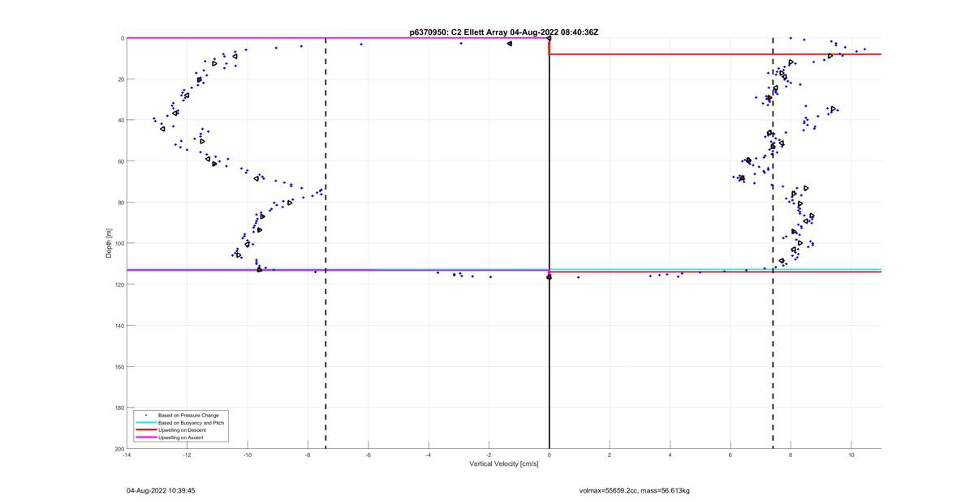Click x-axis tick label '-10'
Viewport: 974px width, 504px height.
coord(248,455)
